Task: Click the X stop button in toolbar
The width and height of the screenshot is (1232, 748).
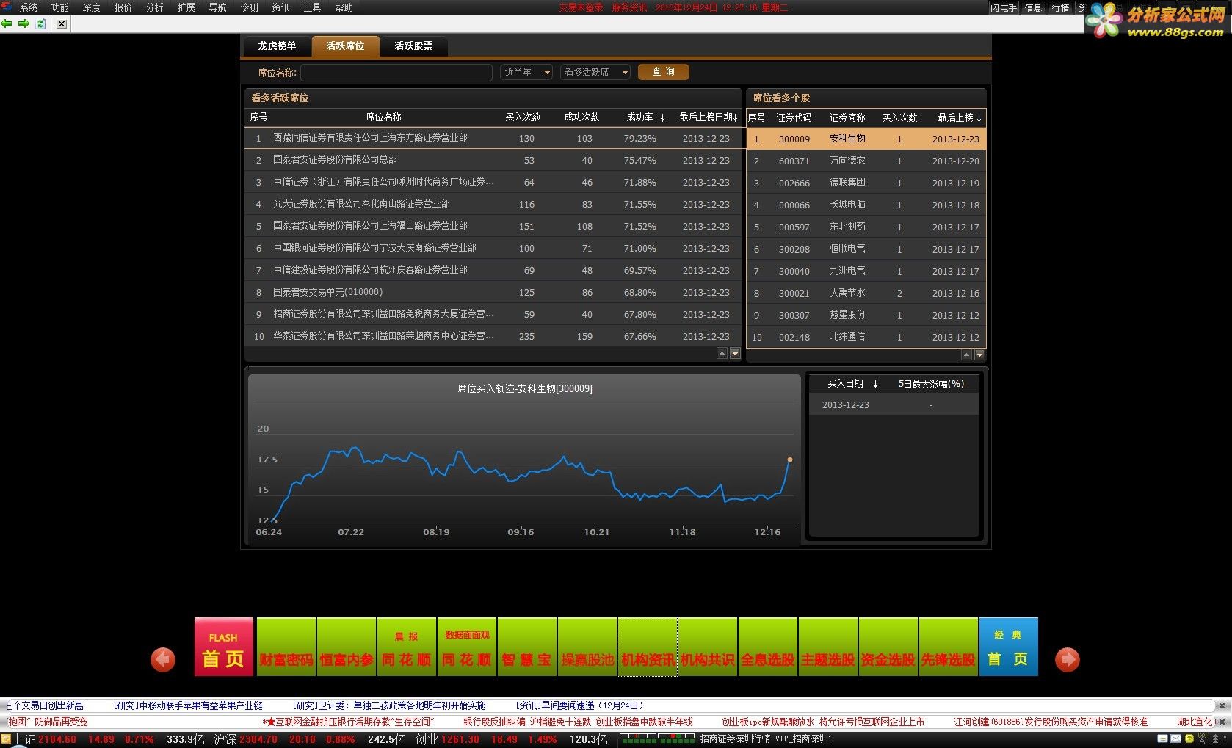Action: [x=62, y=23]
